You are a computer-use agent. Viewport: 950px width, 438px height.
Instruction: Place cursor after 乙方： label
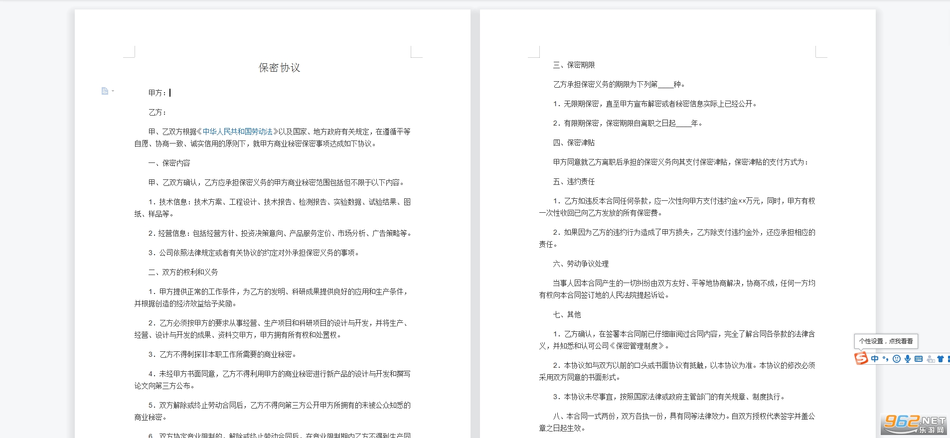point(167,113)
